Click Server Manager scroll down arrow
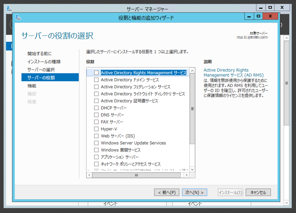Image resolution: width=296 pixels, height=213 pixels. (286, 203)
